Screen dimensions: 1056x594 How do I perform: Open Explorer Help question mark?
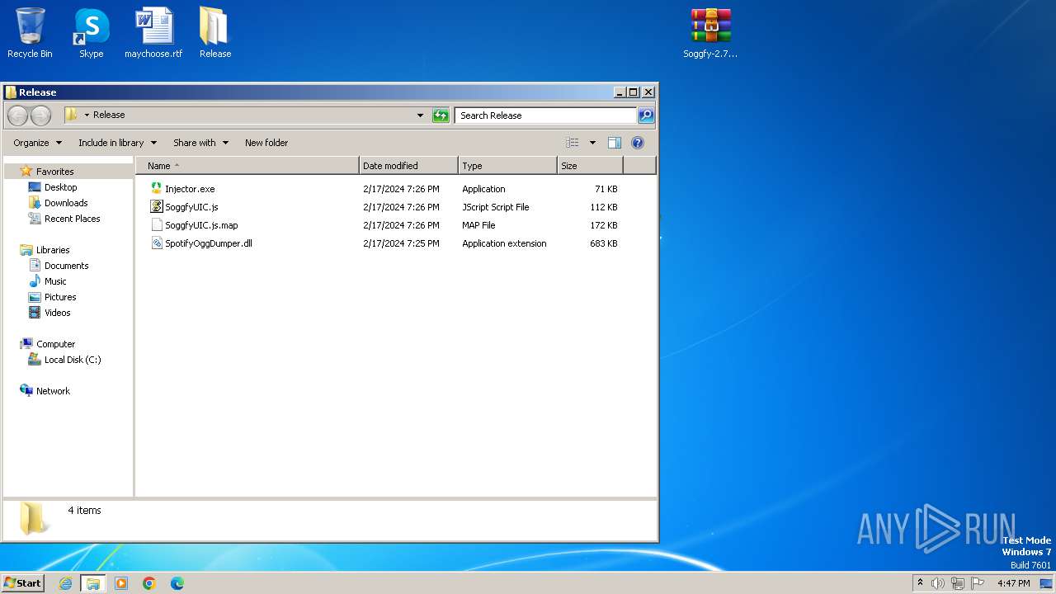pos(637,143)
